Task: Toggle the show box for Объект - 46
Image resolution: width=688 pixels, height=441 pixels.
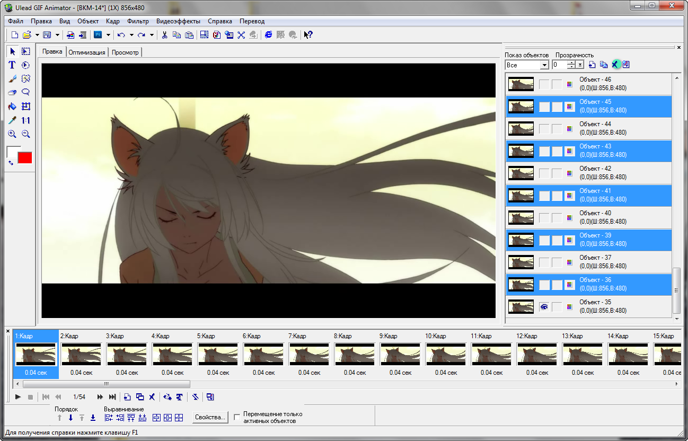Action: (544, 84)
